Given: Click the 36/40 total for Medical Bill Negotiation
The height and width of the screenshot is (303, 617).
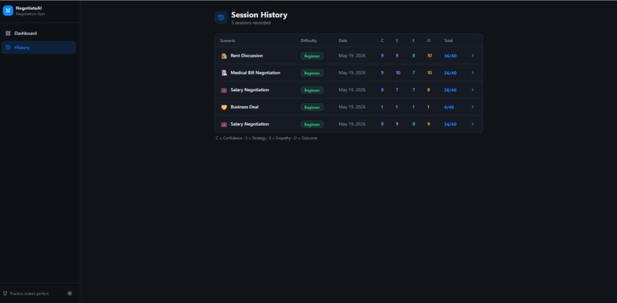Looking at the screenshot, I should coord(450,73).
